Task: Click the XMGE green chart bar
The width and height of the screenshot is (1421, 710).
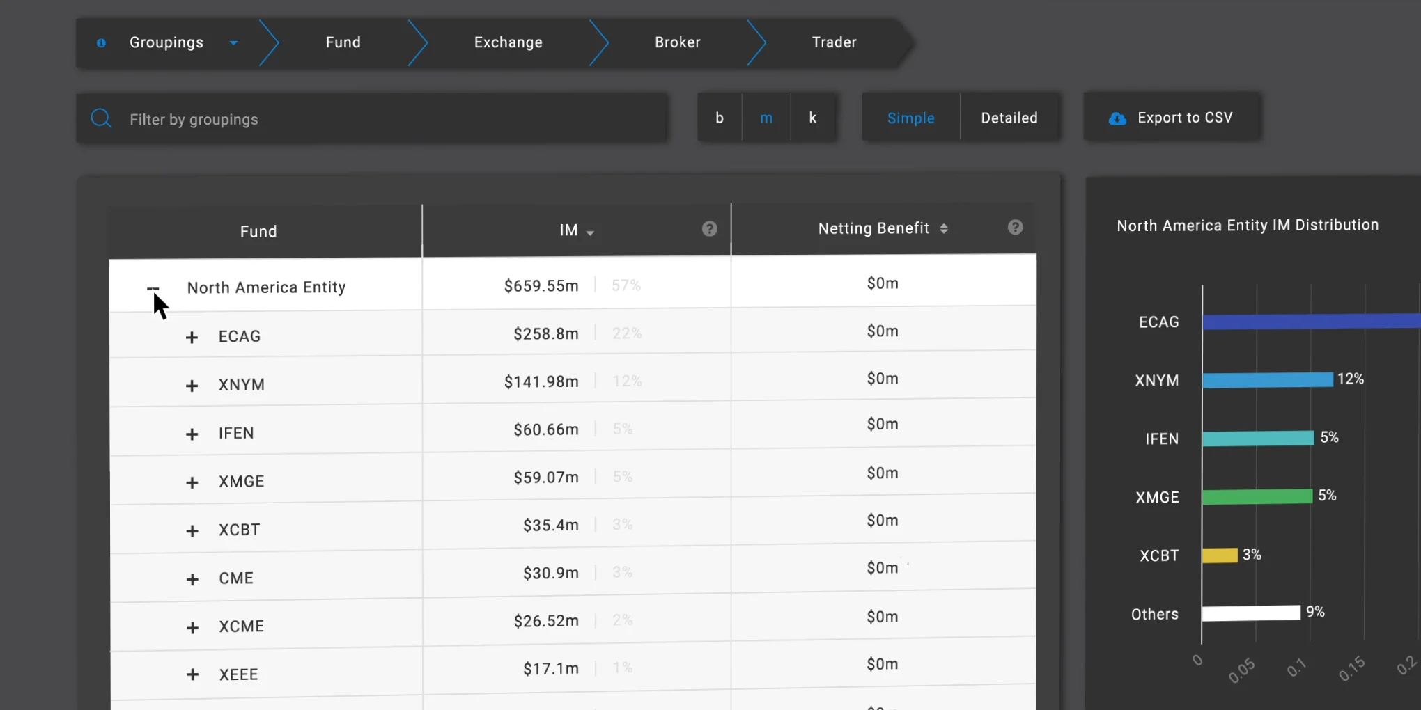Action: coord(1257,496)
